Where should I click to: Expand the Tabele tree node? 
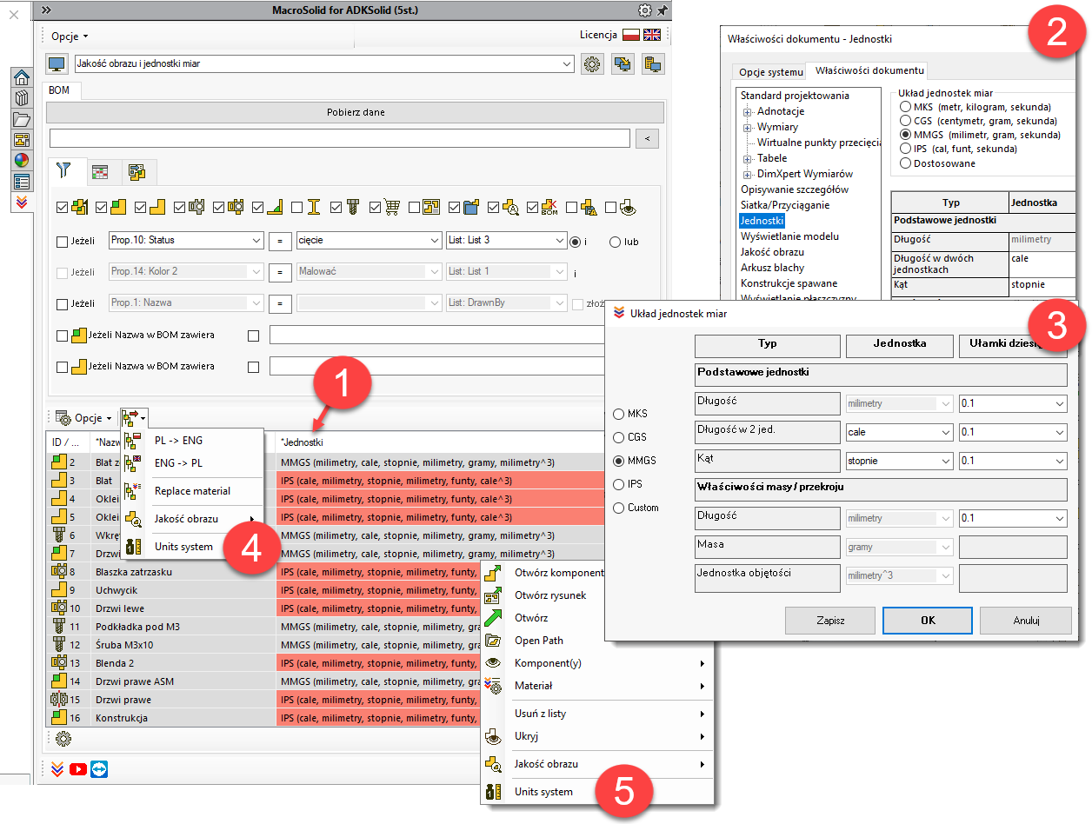747,159
